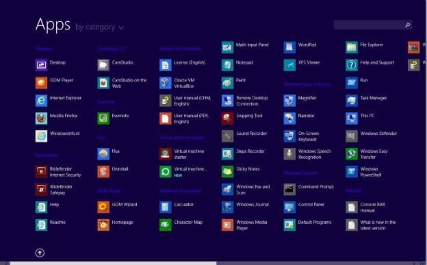This screenshot has width=427, height=265.
Task: Open User manual (CHM, English)
Action: tap(186, 101)
